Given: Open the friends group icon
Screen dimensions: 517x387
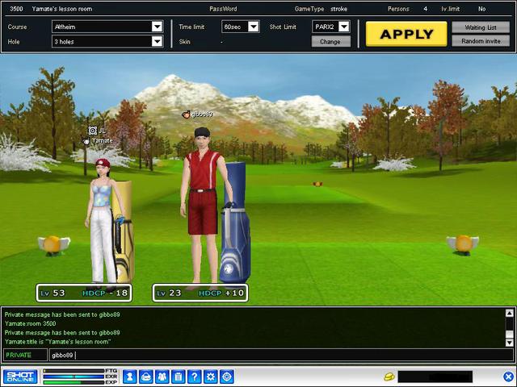Looking at the screenshot, I should [x=162, y=377].
